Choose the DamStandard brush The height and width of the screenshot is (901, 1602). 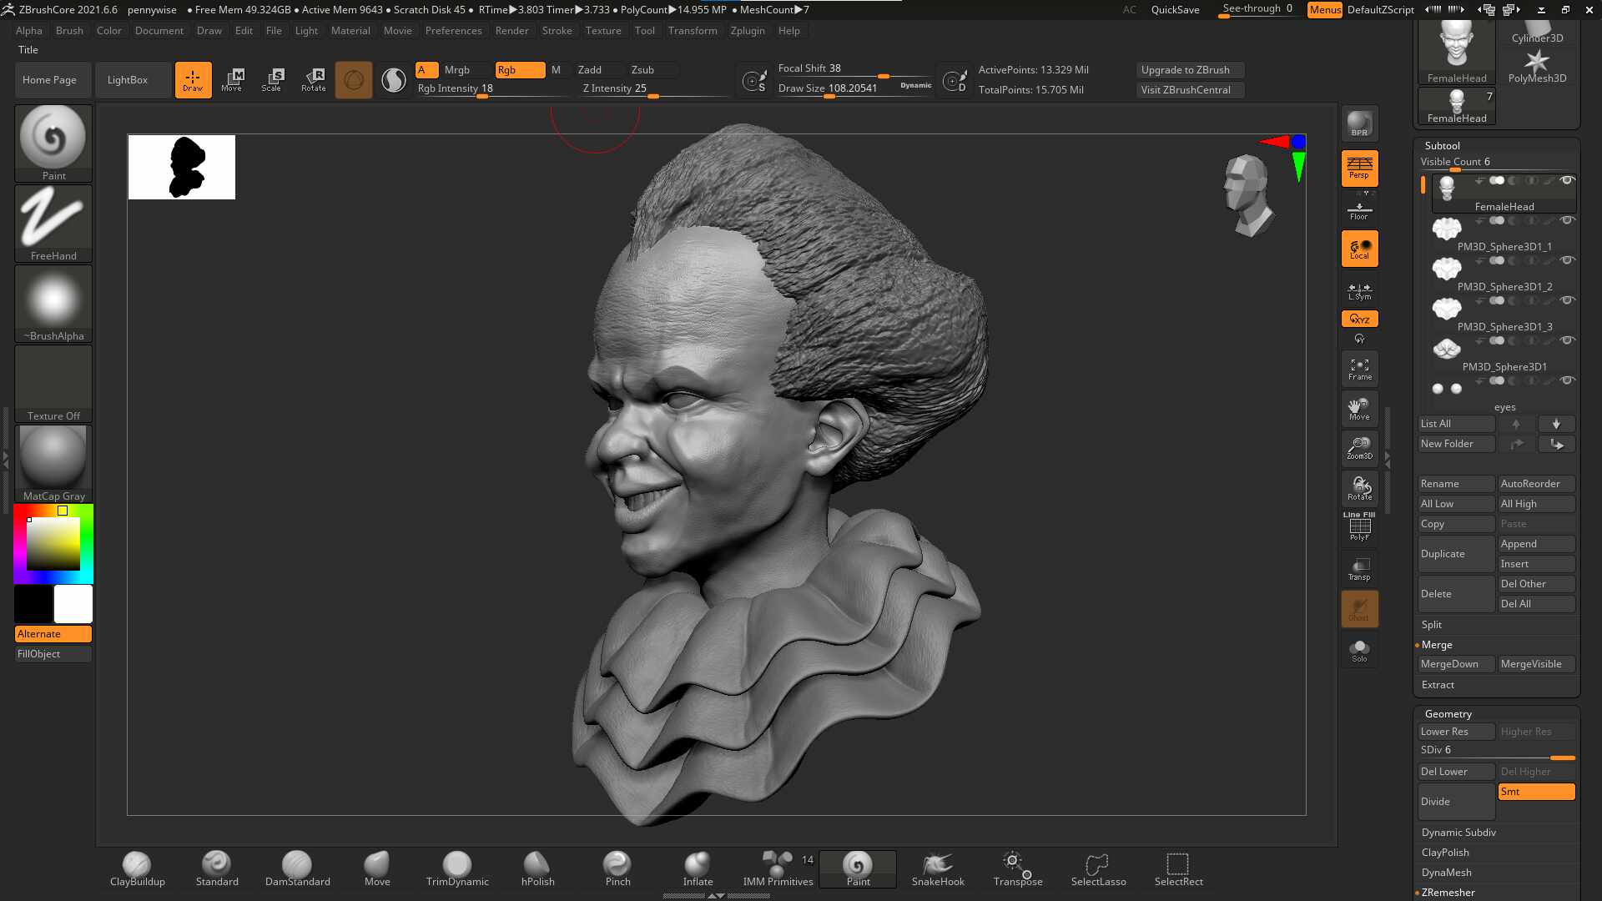pos(297,868)
